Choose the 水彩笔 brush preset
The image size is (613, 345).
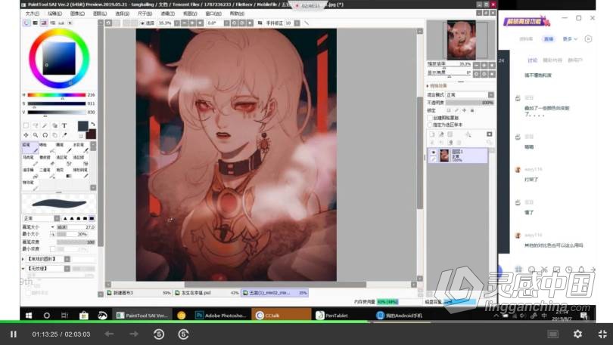pyautogui.click(x=80, y=147)
